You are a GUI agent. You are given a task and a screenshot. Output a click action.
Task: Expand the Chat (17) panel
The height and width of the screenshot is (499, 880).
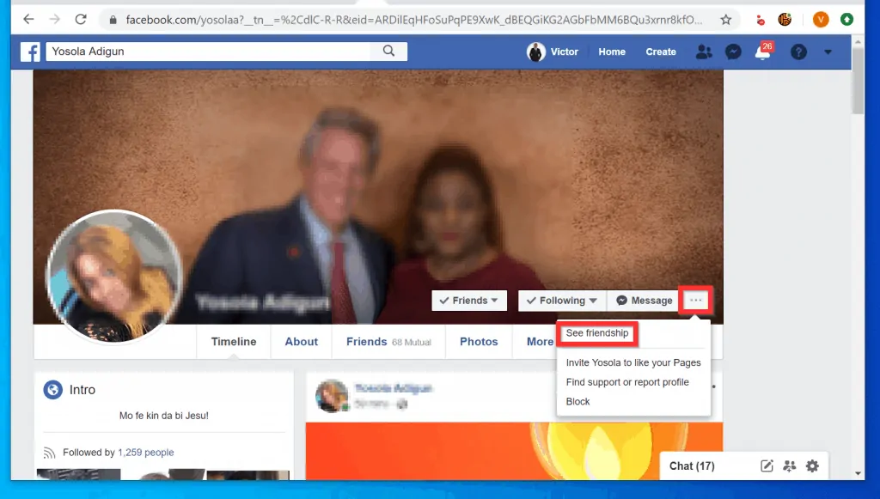pyautogui.click(x=692, y=466)
